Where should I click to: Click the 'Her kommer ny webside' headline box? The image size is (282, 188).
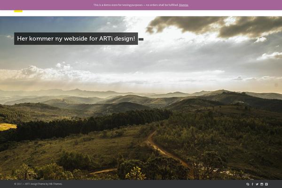(76, 39)
